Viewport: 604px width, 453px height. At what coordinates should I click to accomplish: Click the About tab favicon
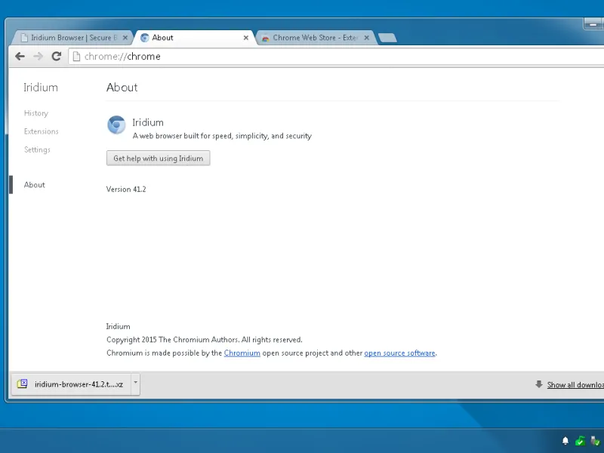tap(144, 38)
